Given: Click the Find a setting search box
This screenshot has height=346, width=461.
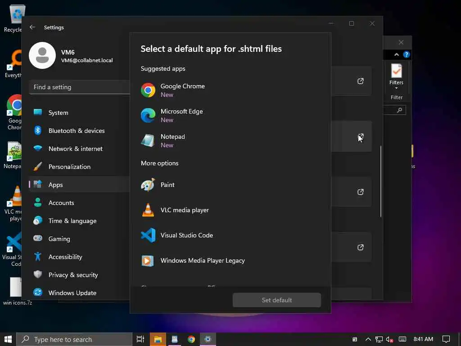Looking at the screenshot, I should pos(79,87).
